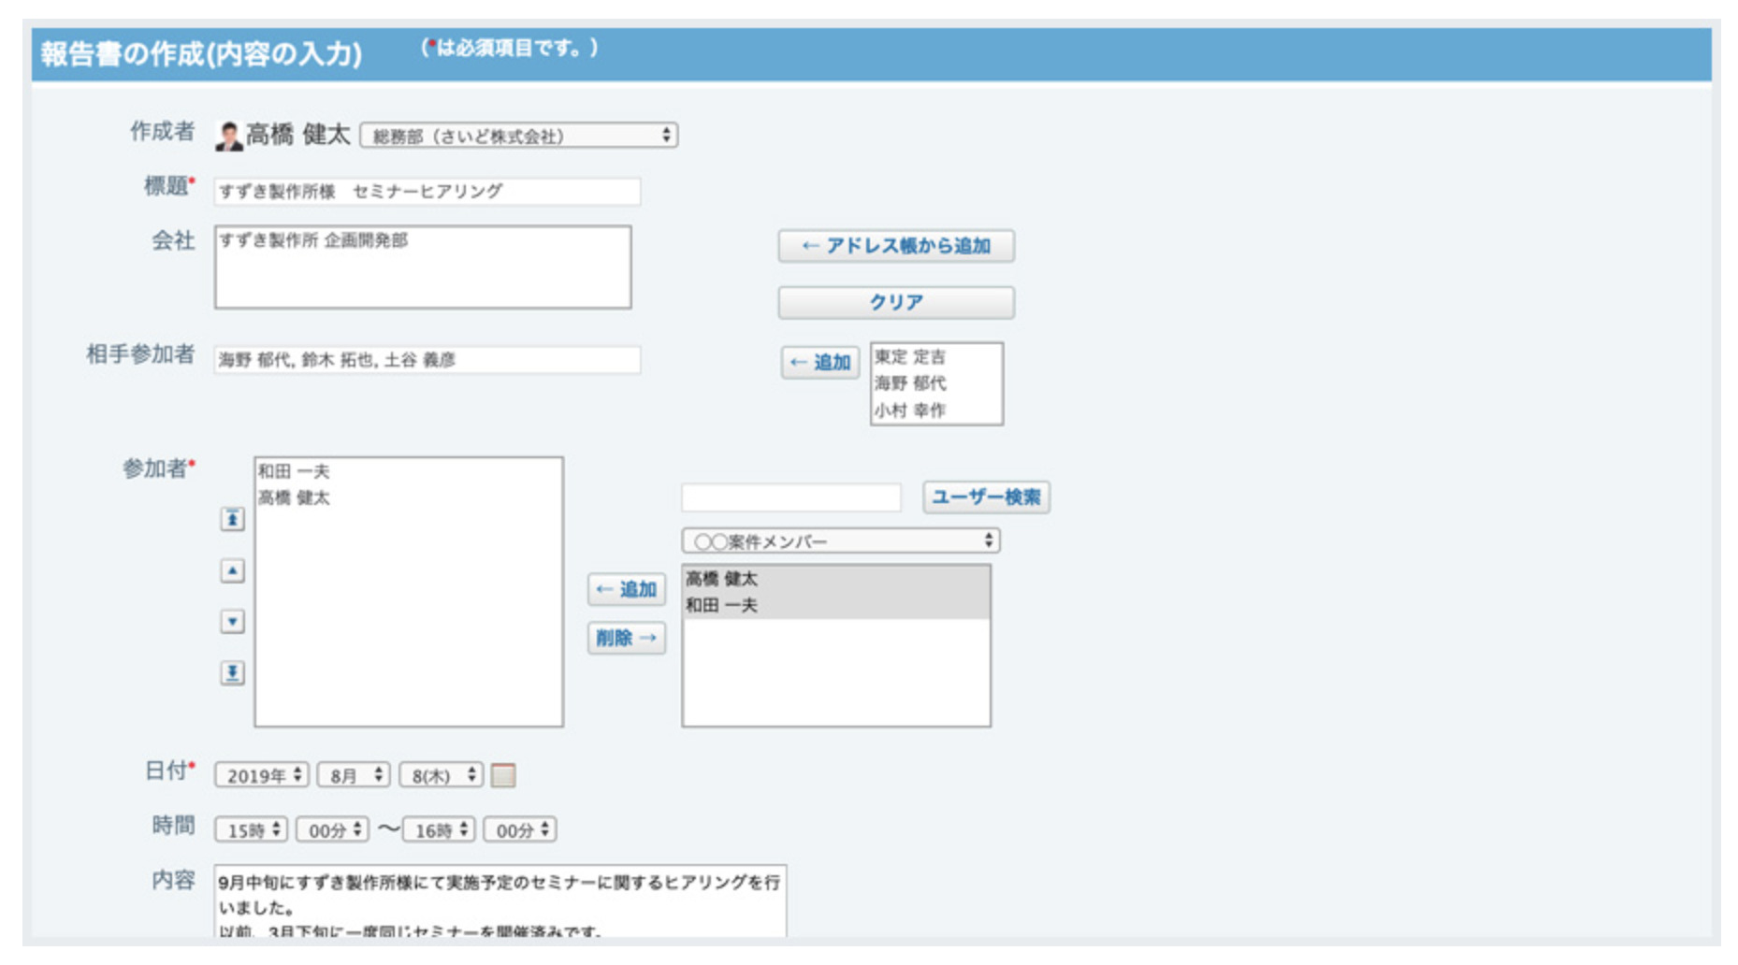The image size is (1738, 965).
Task: Click the ユーザー検索 button
Action: (x=984, y=498)
